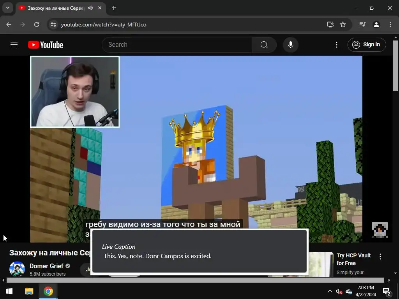The height and width of the screenshot is (299, 399).
Task: Open the media controls icon
Action: coord(362,25)
